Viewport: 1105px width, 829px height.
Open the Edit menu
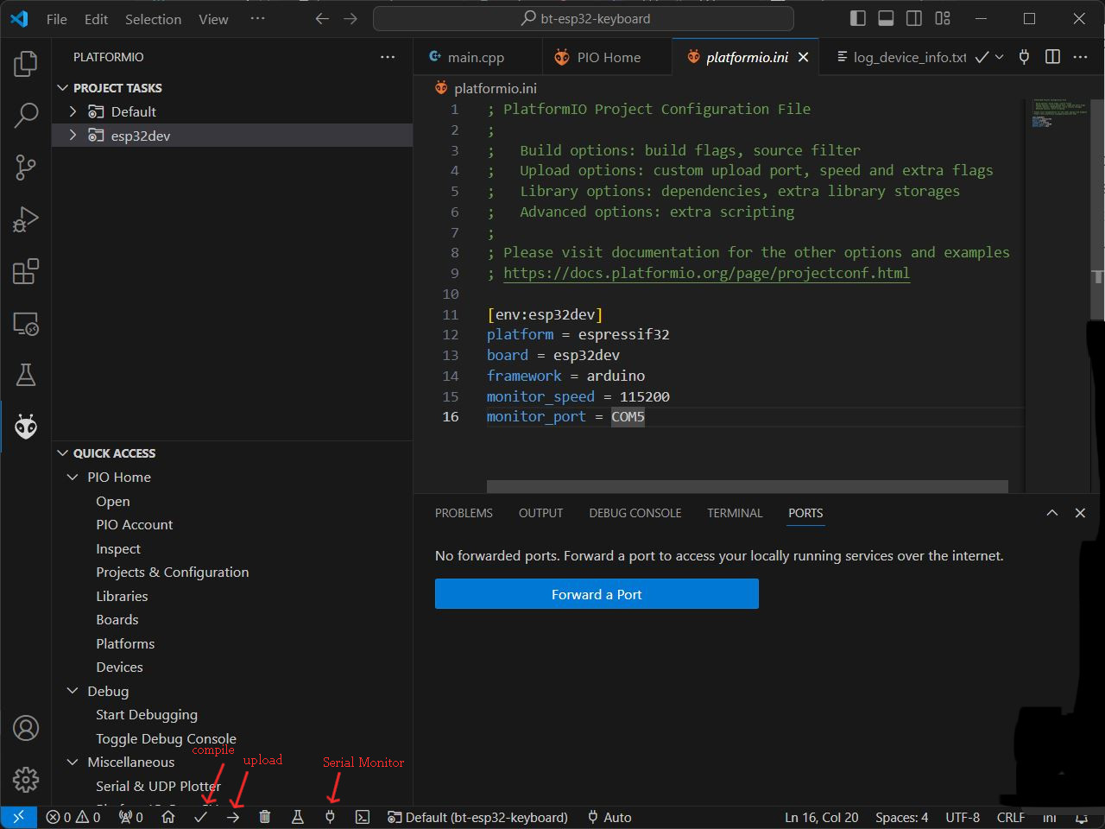coord(96,19)
